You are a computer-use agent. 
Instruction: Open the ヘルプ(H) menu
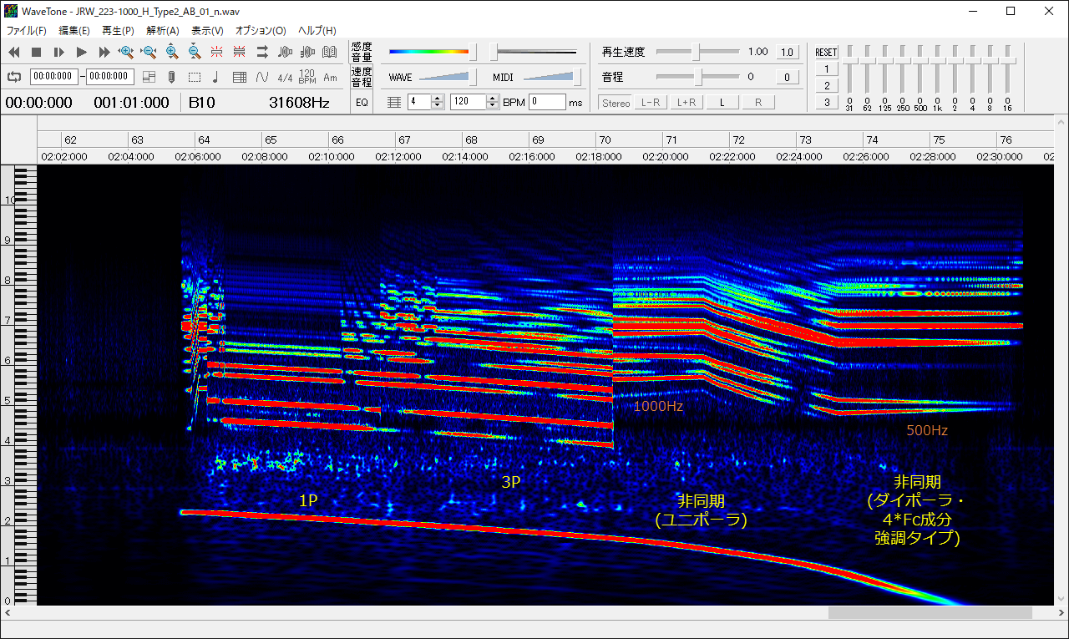[x=317, y=30]
